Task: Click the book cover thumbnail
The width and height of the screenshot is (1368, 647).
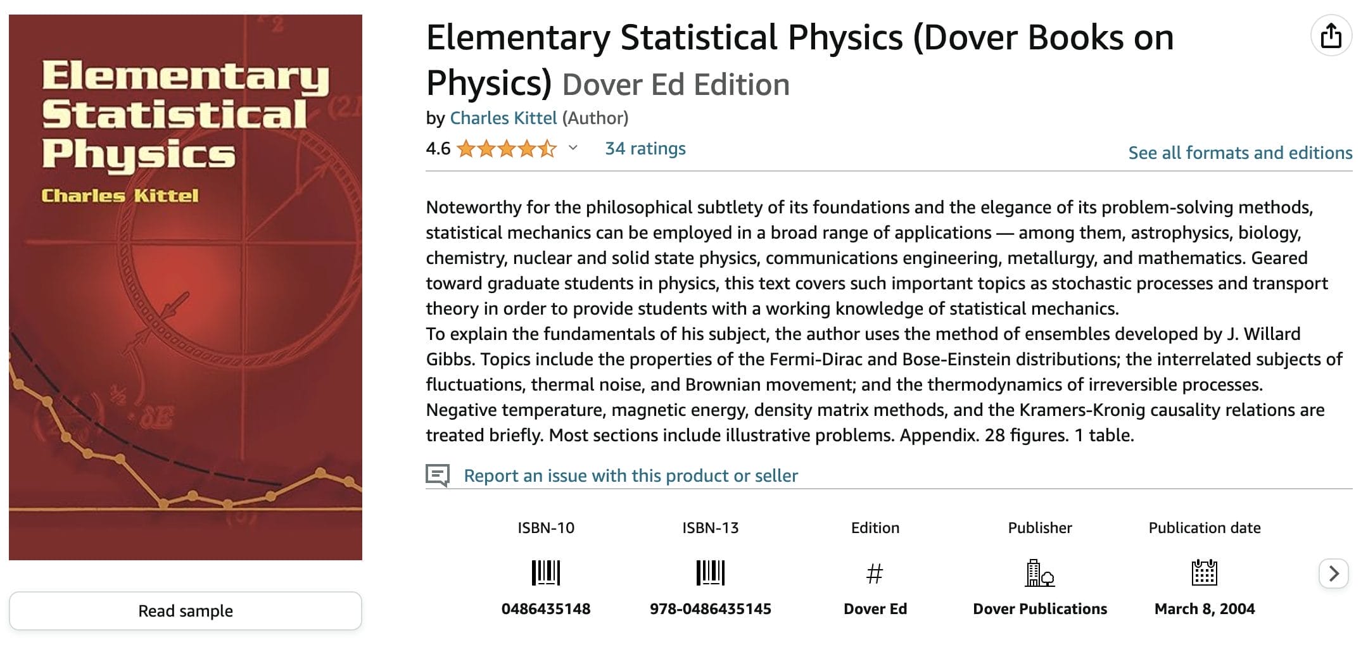Action: (x=186, y=287)
